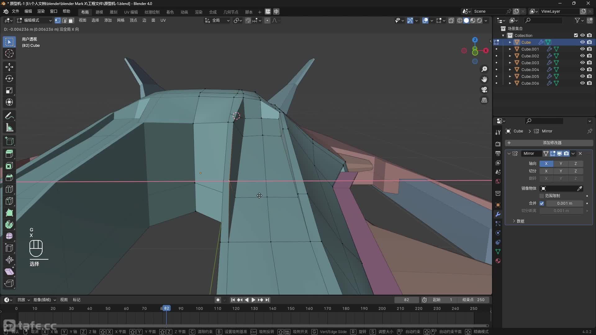Switch to the Sculpting (雕刻) workspace tab

click(x=114, y=12)
